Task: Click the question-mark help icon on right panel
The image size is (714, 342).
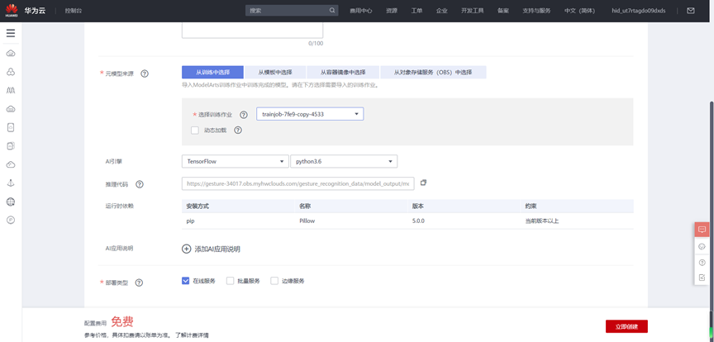Action: pos(702,263)
